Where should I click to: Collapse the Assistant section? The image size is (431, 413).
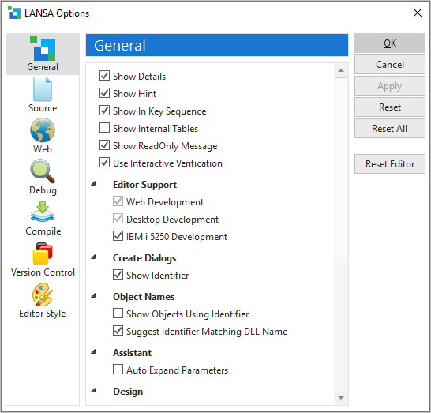(94, 352)
